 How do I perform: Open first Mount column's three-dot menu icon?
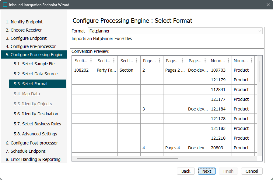(x=228, y=61)
